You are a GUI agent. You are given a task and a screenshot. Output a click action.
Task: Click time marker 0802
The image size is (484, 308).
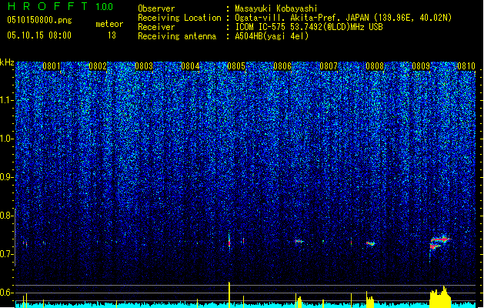pos(98,66)
